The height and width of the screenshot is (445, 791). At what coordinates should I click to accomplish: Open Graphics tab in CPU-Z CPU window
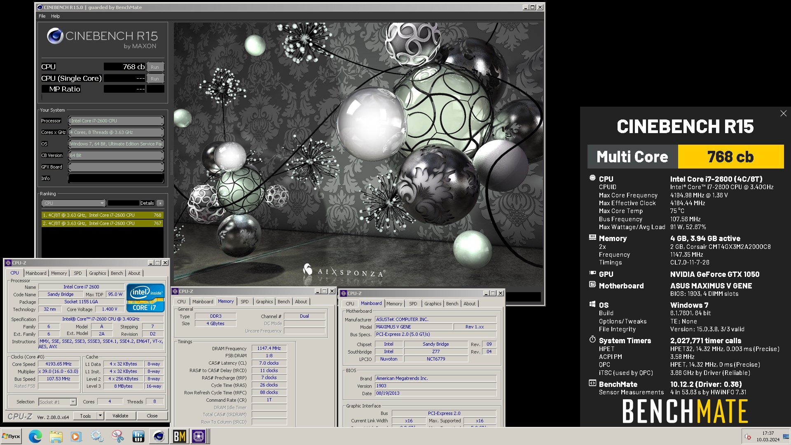pyautogui.click(x=98, y=273)
